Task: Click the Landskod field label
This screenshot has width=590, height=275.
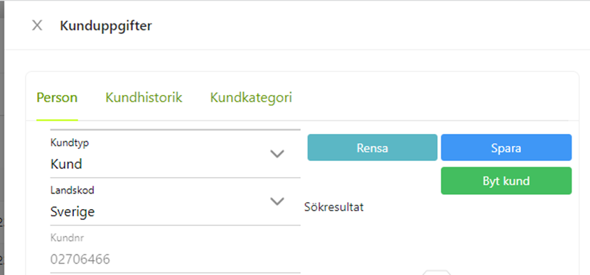Action: pyautogui.click(x=73, y=191)
